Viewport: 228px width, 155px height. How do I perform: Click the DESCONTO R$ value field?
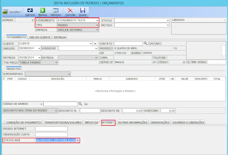(x=133, y=111)
